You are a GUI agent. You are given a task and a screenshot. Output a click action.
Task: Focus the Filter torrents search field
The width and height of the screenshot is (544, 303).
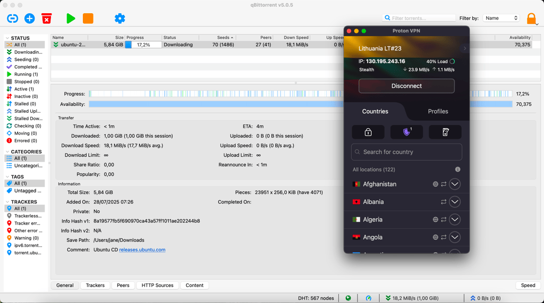[419, 18]
